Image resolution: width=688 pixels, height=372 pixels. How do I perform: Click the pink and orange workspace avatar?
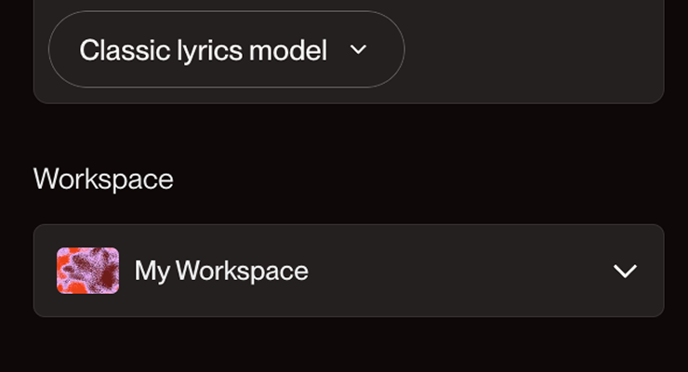[87, 271]
